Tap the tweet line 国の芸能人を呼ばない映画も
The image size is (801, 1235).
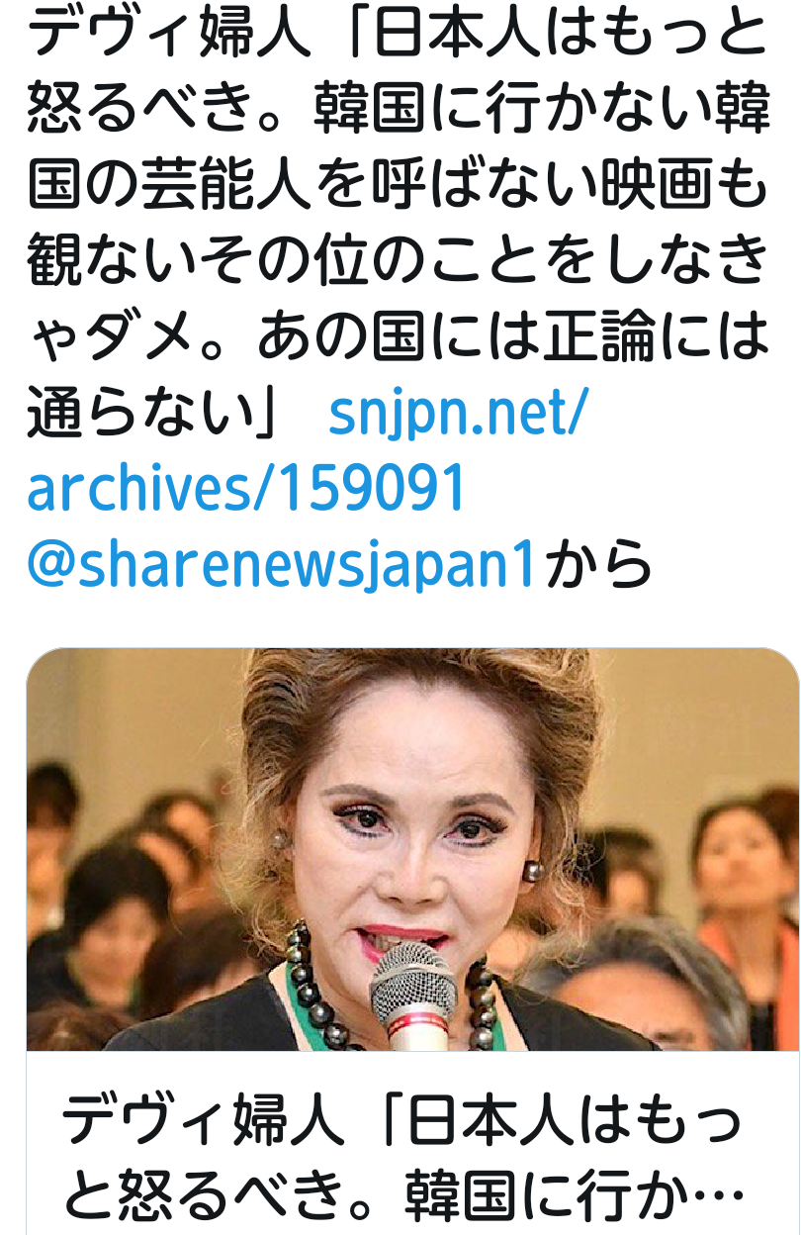(399, 188)
